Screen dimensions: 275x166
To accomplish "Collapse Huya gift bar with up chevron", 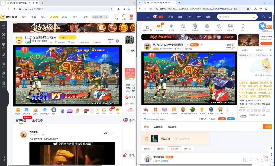I will [x=92, y=111].
